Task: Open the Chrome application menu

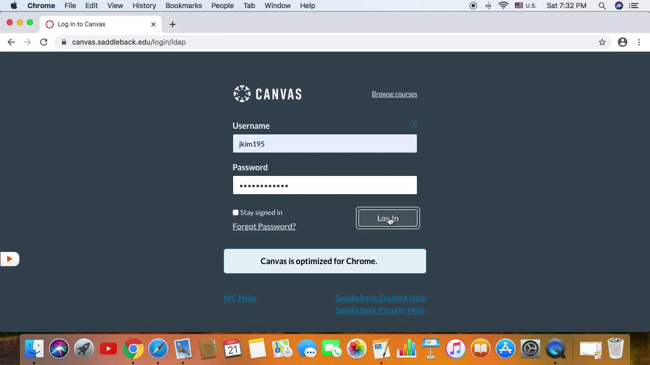Action: click(x=41, y=6)
